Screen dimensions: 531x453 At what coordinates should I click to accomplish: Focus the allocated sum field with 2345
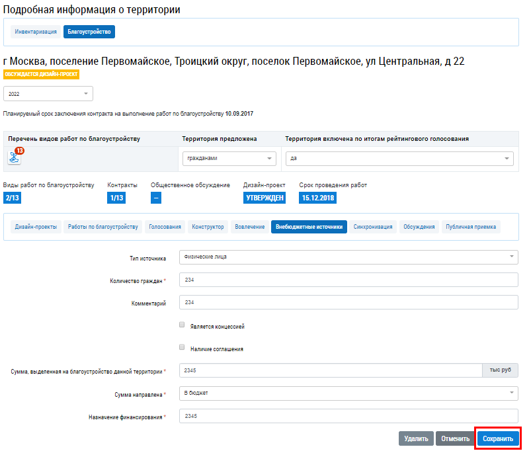(x=331, y=370)
